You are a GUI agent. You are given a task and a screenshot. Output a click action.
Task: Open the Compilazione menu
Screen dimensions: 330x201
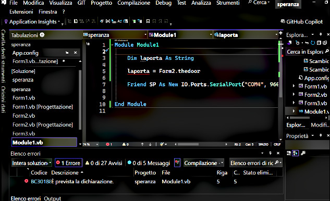(x=134, y=3)
